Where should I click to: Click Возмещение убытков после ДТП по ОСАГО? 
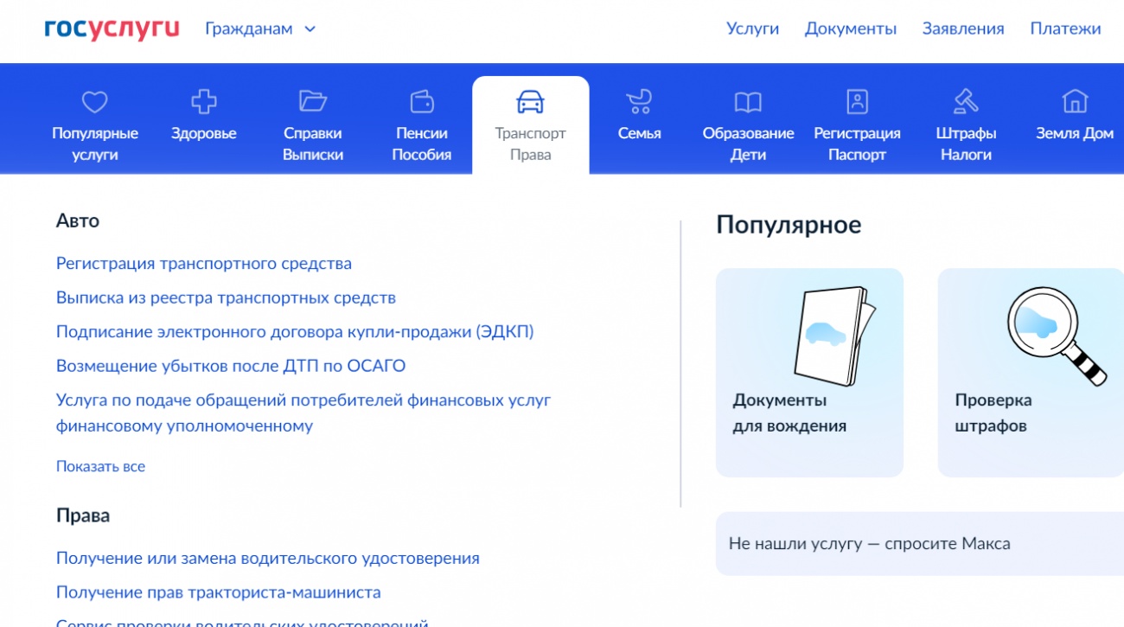coord(231,367)
